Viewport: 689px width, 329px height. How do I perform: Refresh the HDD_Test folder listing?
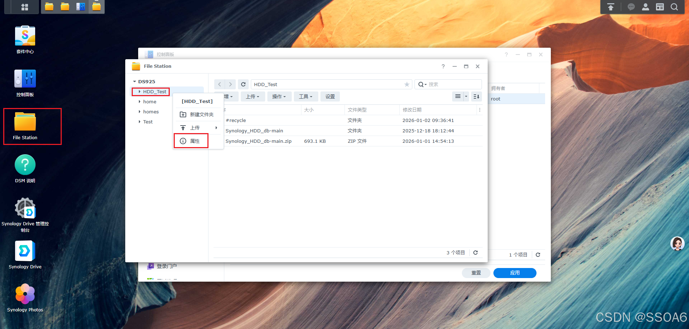click(243, 84)
